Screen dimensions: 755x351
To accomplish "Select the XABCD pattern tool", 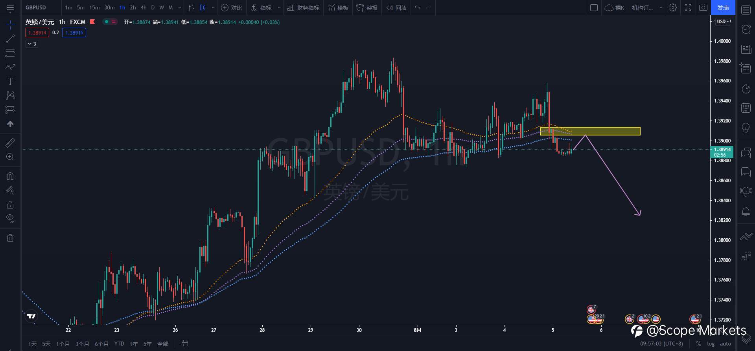I will (10, 95).
